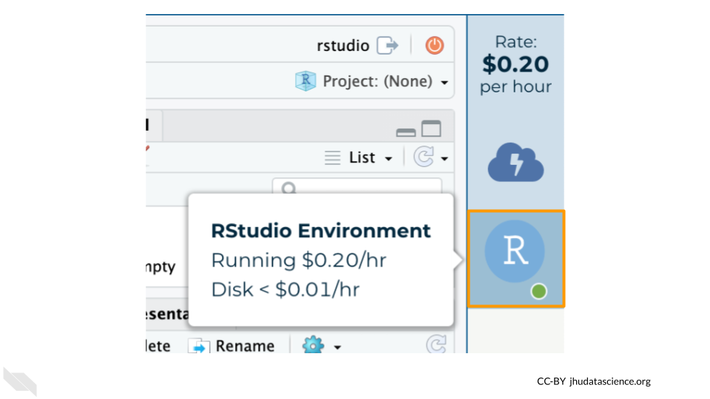
Task: Click the green running status dot
Action: point(539,291)
